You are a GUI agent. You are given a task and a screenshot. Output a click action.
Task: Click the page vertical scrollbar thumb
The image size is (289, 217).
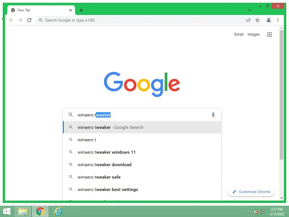[281, 95]
